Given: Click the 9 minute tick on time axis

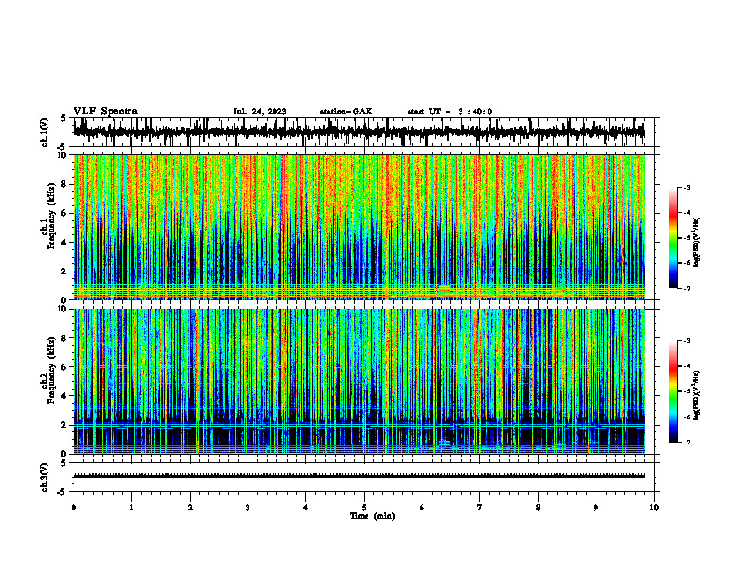Looking at the screenshot, I should click(x=596, y=508).
